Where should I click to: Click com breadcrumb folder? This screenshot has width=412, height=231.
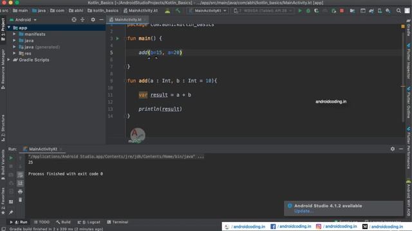(57, 11)
